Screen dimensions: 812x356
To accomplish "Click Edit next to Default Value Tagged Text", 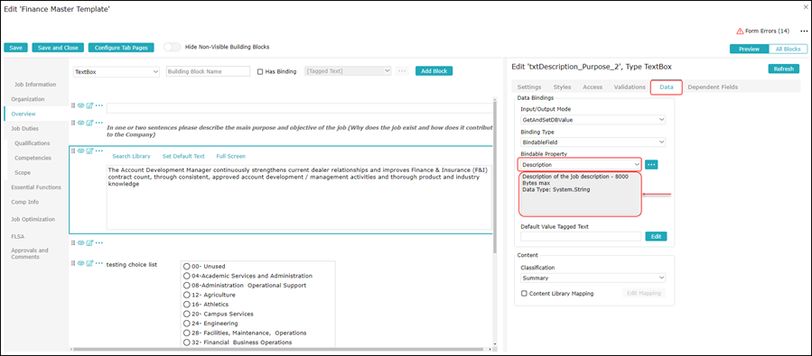I will [x=656, y=236].
